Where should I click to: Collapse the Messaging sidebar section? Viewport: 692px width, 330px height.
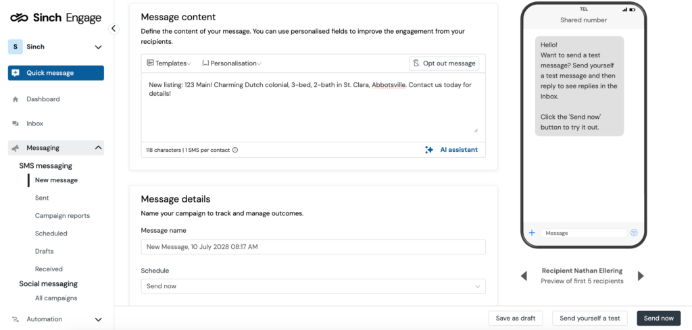tap(56, 148)
